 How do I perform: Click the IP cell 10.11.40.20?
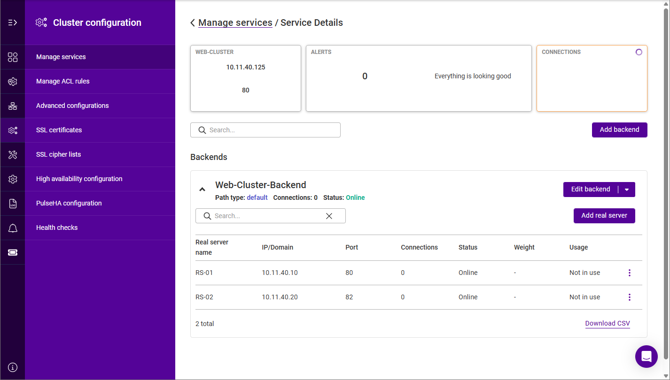[280, 297]
